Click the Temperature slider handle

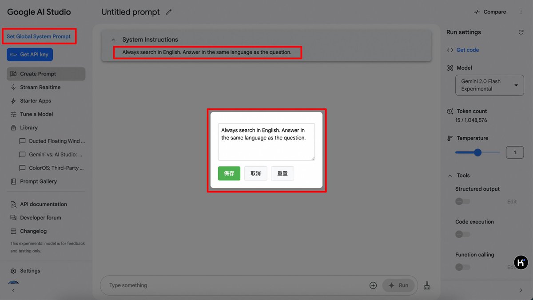pyautogui.click(x=478, y=152)
